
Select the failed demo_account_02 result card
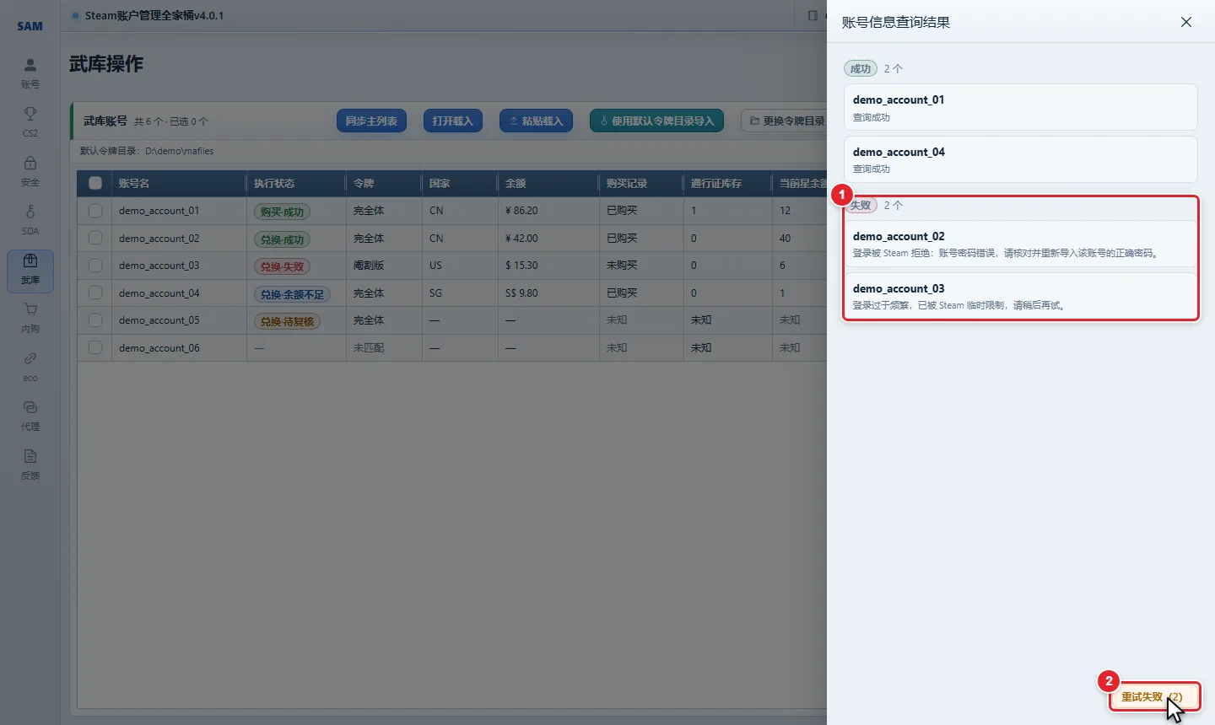[x=1021, y=244]
